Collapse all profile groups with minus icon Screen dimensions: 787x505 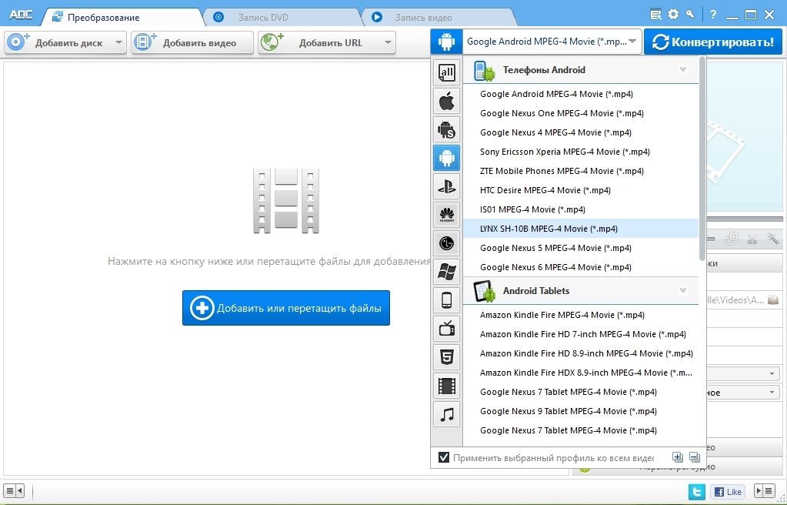(x=695, y=457)
